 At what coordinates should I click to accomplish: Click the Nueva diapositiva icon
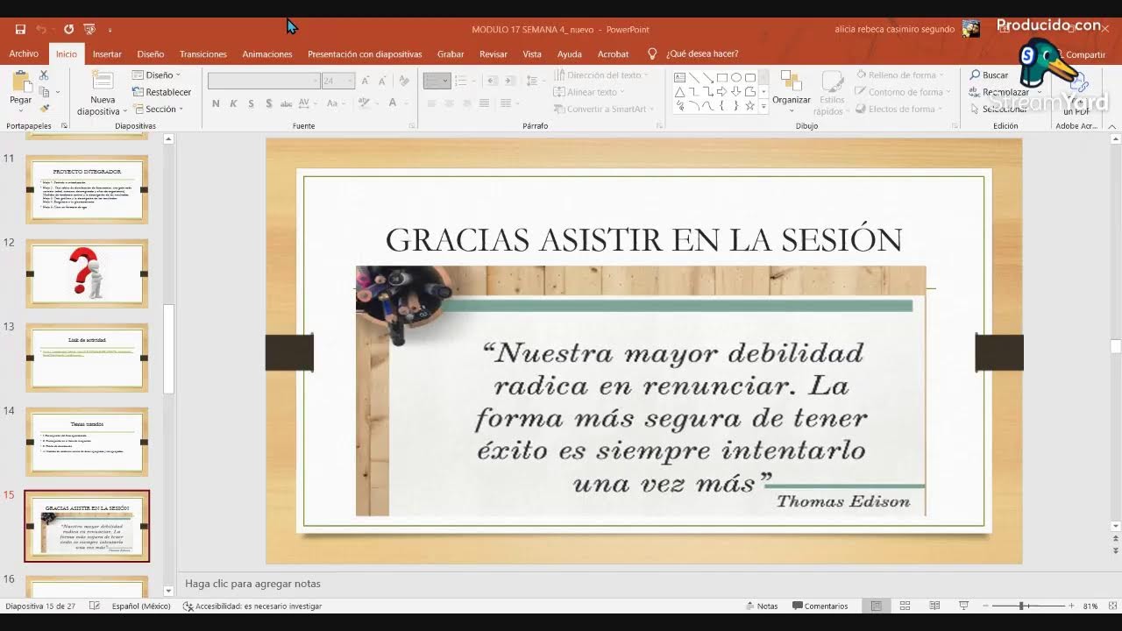tap(103, 82)
